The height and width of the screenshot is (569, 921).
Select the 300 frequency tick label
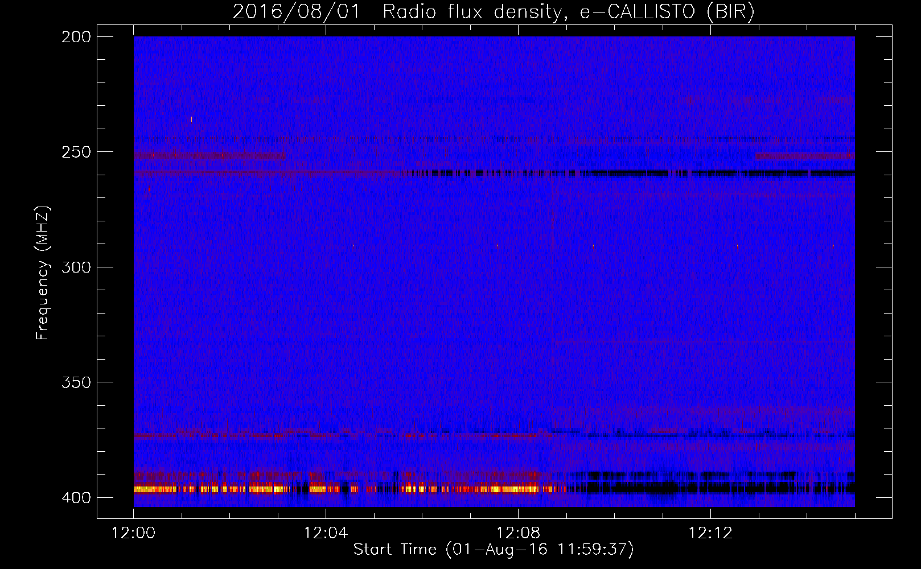(x=76, y=267)
